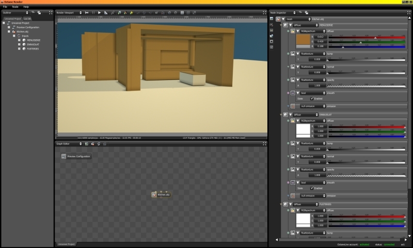
Task: Expand FUSTERIES item in the Outliner tree
Action: pyautogui.click(x=19, y=48)
